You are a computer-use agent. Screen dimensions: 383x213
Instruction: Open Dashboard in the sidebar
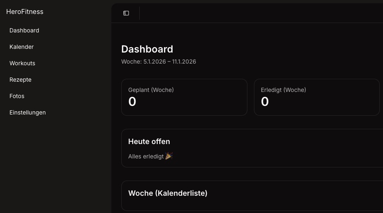[24, 30]
